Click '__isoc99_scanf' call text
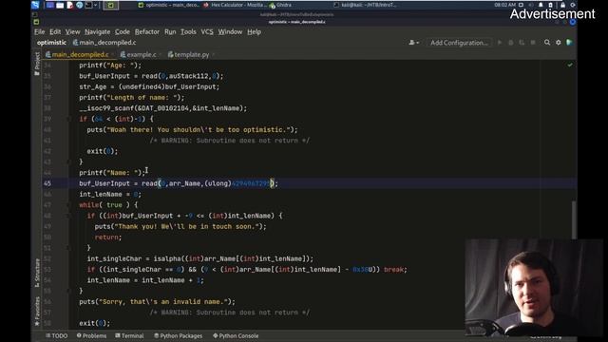The width and height of the screenshot is (608, 342). coord(106,108)
